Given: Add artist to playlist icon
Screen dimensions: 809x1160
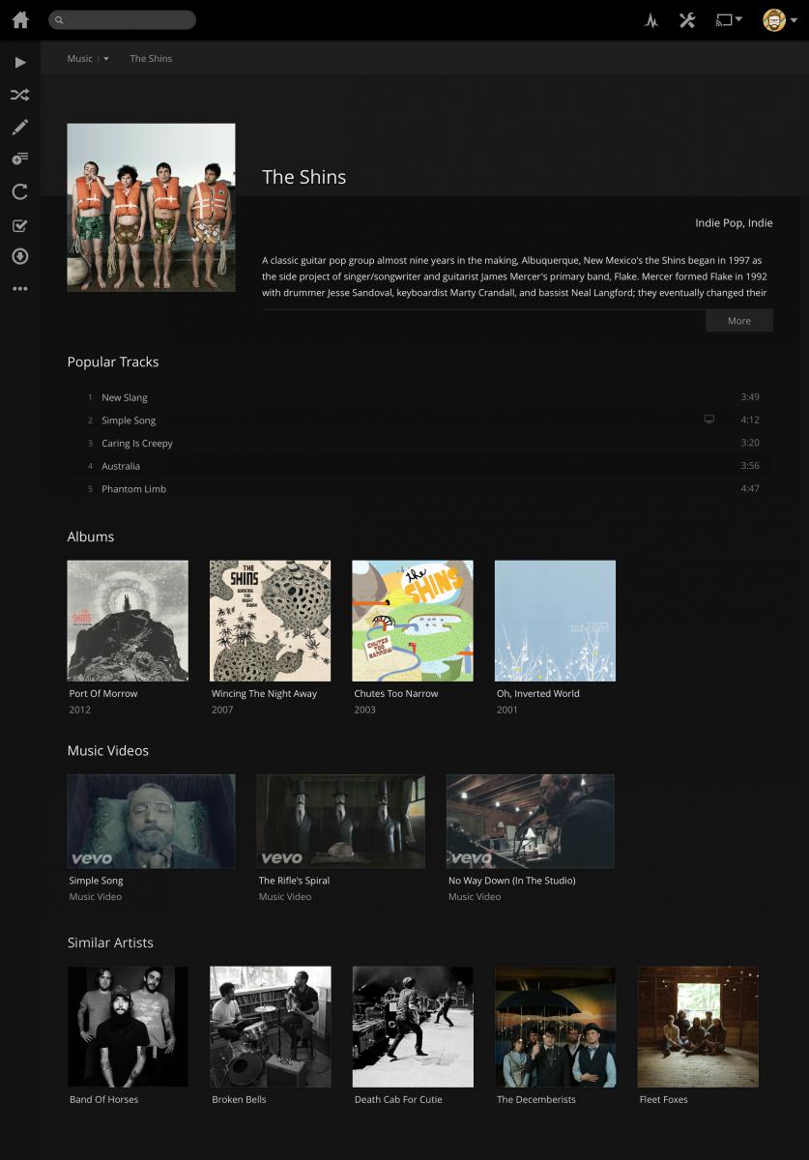Looking at the screenshot, I should [19, 159].
